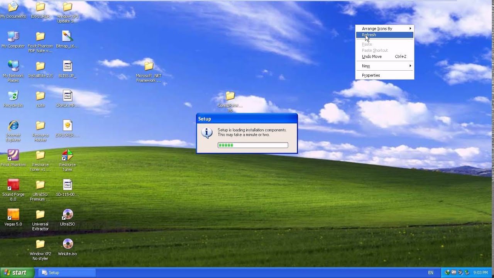Select the Universal Extractor folder
The height and width of the screenshot is (278, 494).
click(40, 215)
